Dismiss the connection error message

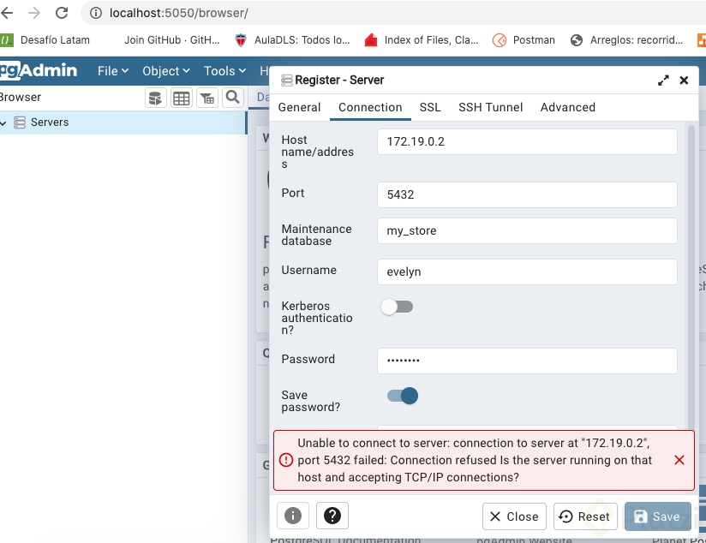[679, 460]
